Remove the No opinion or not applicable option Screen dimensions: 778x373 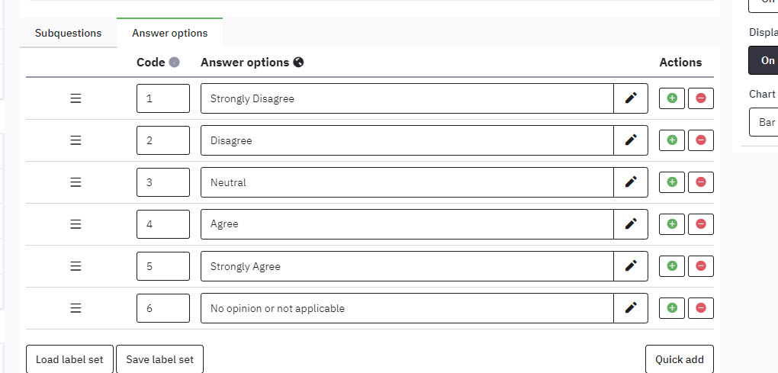coord(700,308)
